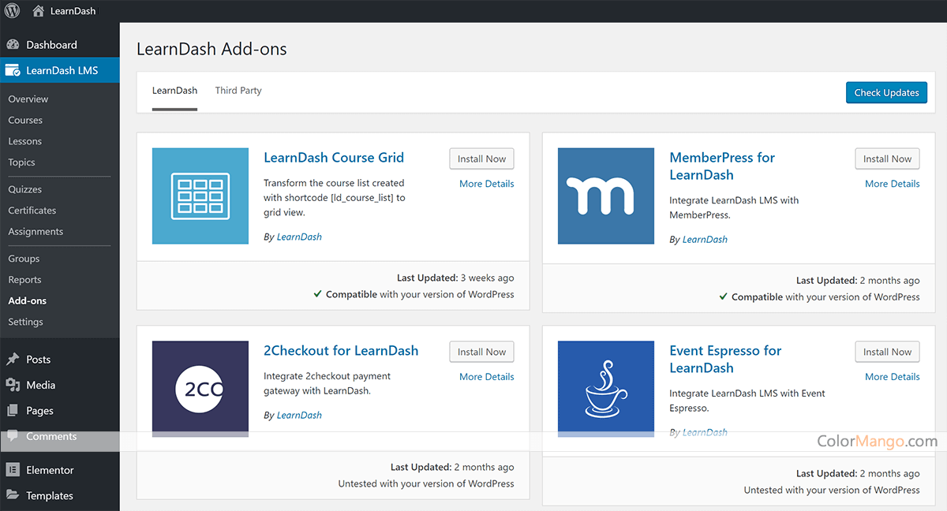The width and height of the screenshot is (947, 511).
Task: Open 2Checkout add-on thumbnail image
Action: (x=200, y=389)
